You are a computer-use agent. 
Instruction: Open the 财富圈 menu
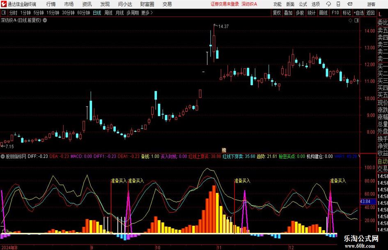coord(147,4)
